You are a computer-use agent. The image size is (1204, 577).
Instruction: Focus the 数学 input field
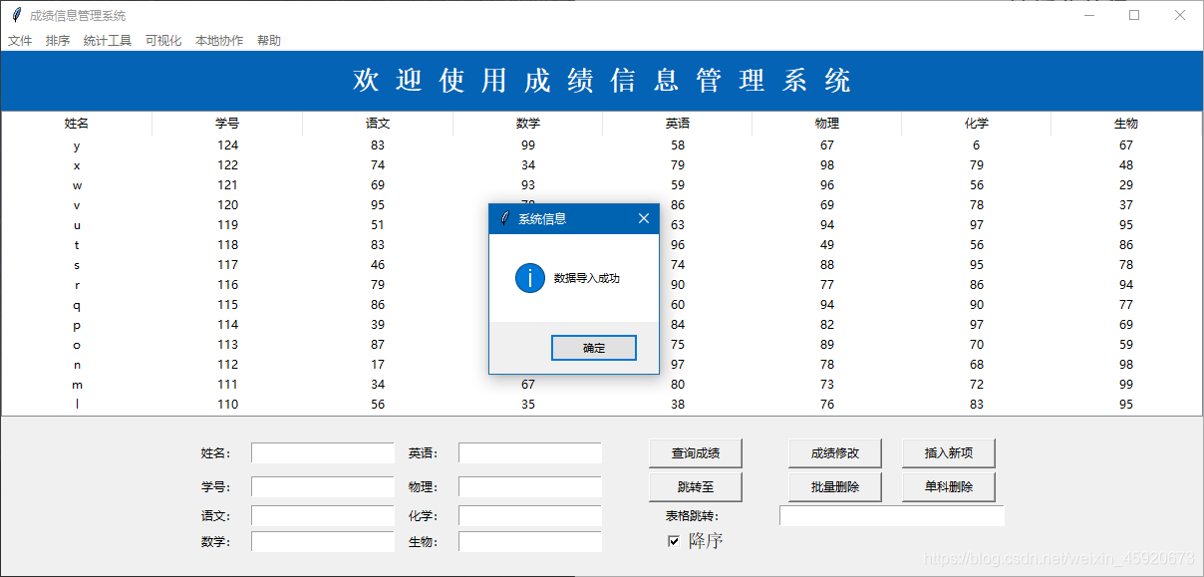(x=323, y=542)
